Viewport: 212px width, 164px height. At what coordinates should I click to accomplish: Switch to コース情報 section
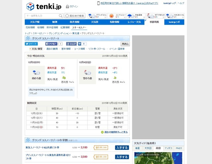(79, 49)
